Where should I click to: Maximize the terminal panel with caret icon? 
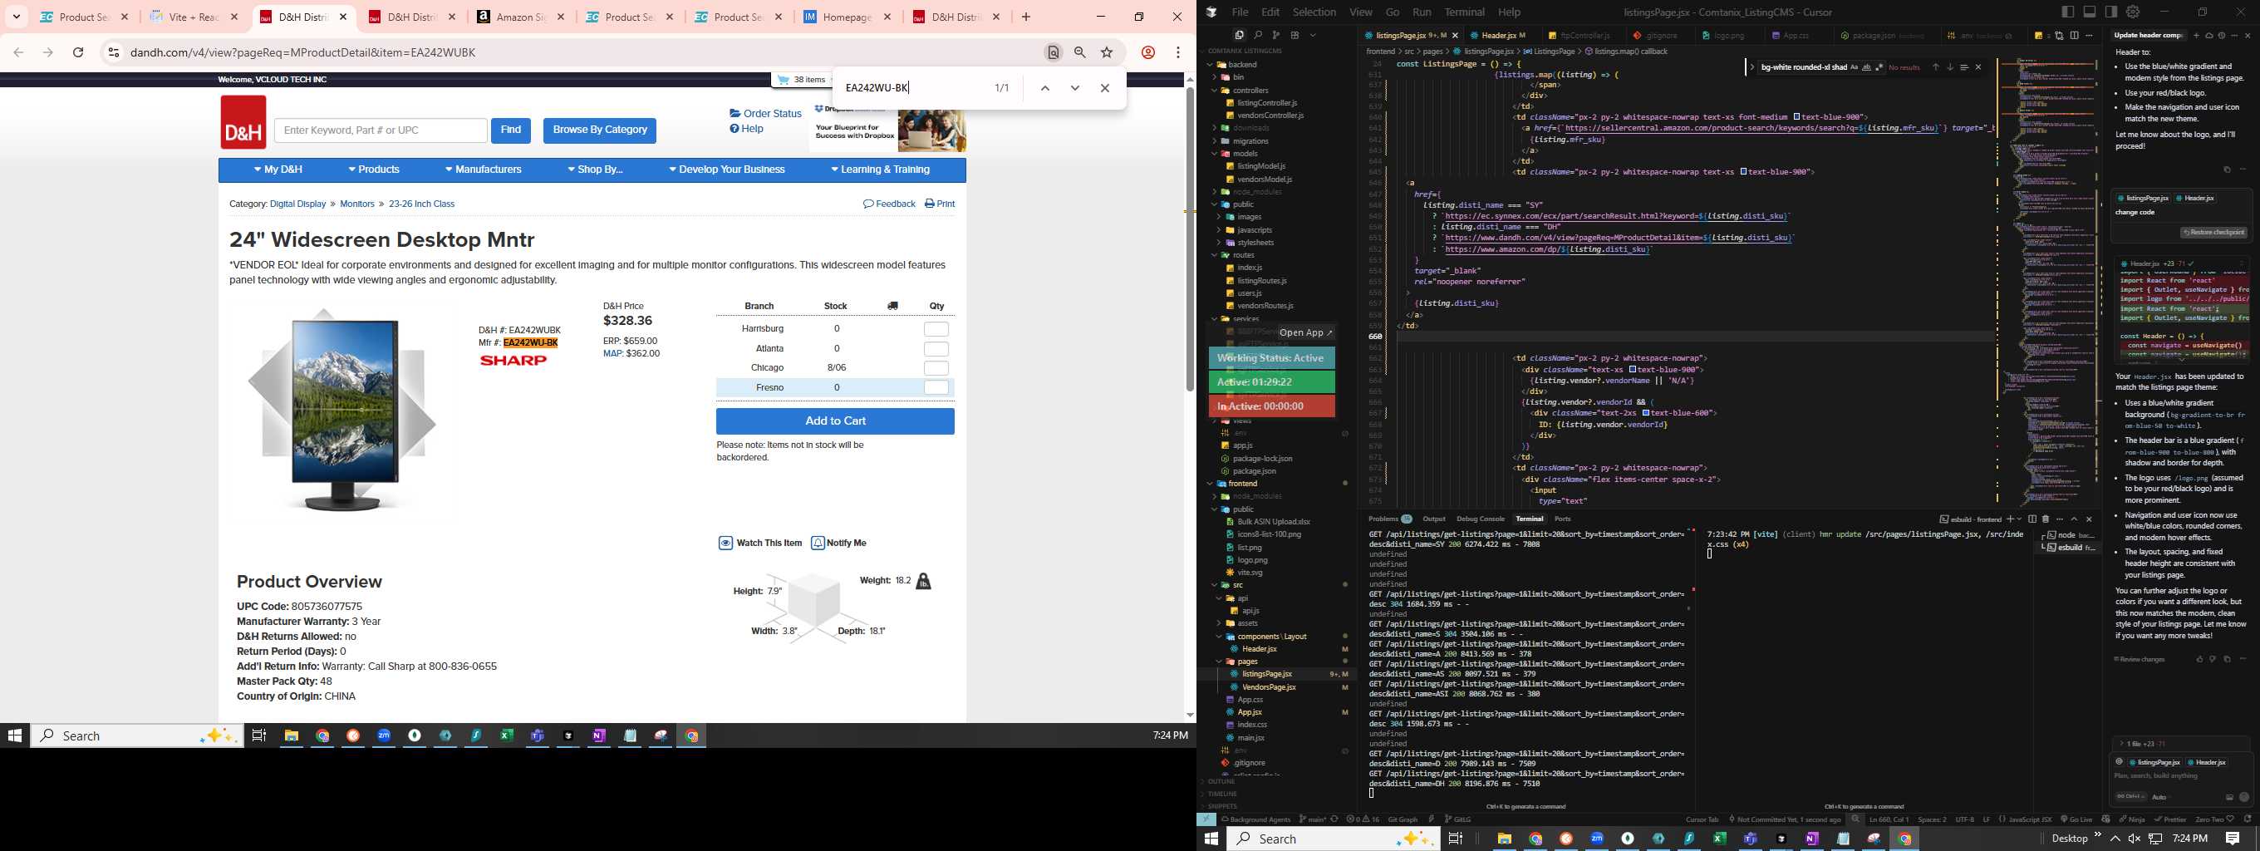pos(2074,519)
